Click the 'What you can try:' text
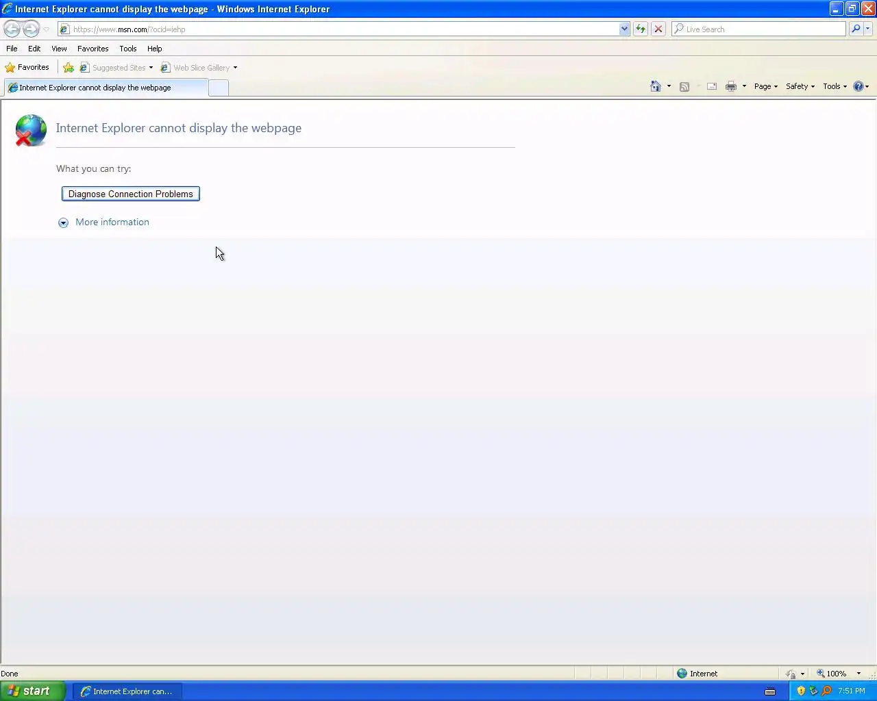The width and height of the screenshot is (877, 701). [93, 168]
